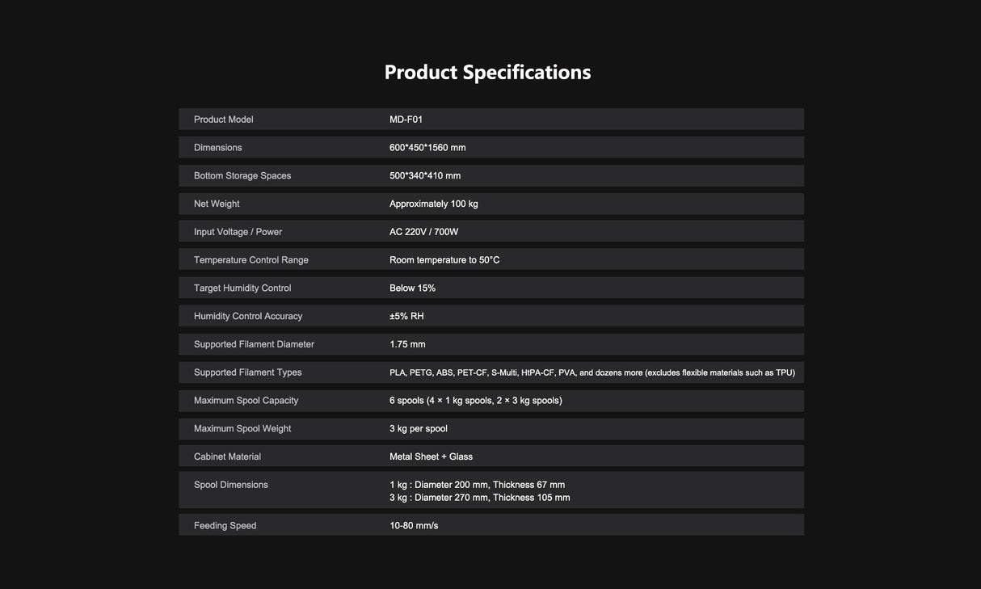Click the AC 220V / 700W value
Image resolution: width=981 pixels, height=589 pixels.
click(424, 232)
